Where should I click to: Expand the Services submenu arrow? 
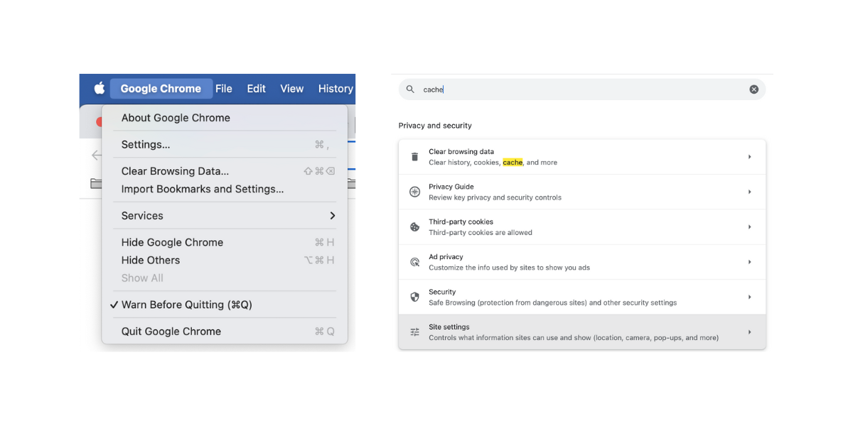coord(333,216)
